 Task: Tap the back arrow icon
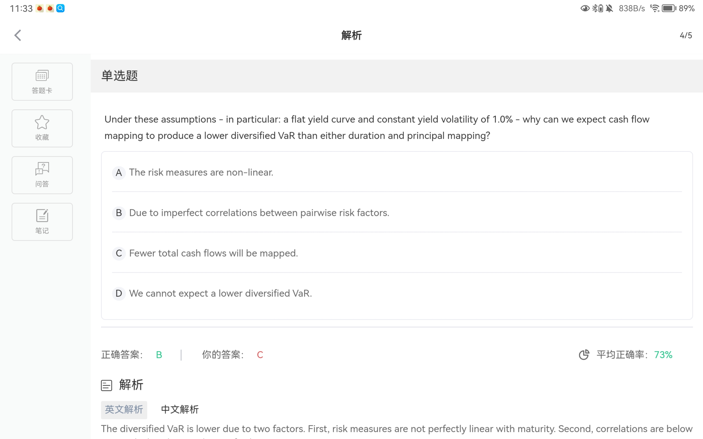(x=18, y=35)
